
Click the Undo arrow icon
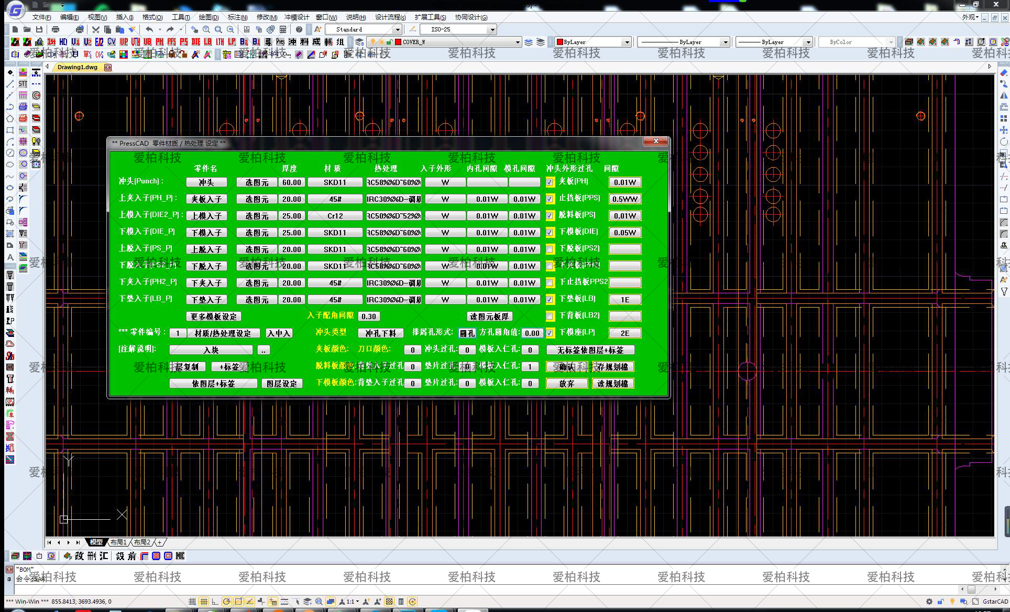point(150,29)
